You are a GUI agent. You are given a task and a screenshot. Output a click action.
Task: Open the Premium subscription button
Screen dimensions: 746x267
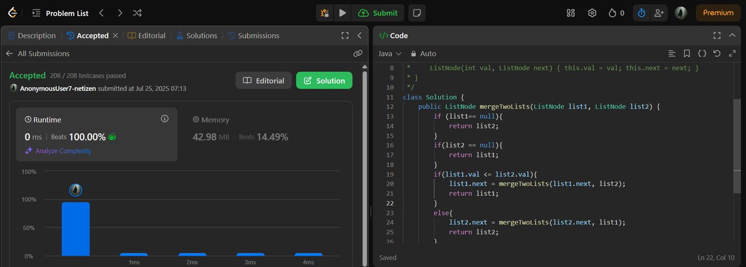[x=718, y=12]
